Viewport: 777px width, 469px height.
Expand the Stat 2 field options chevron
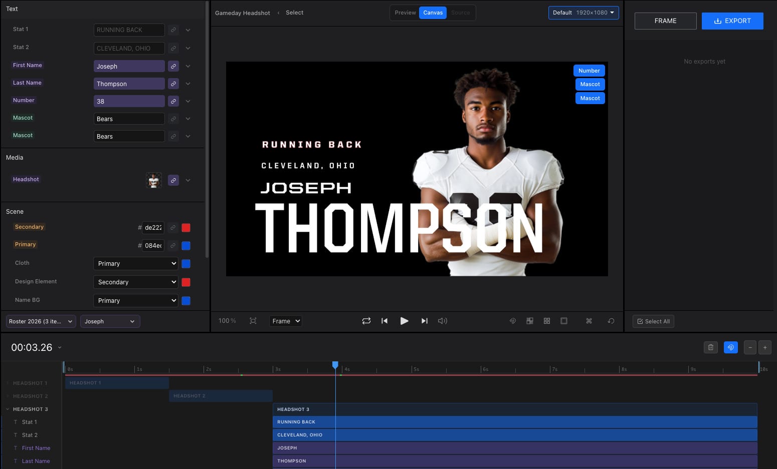188,48
